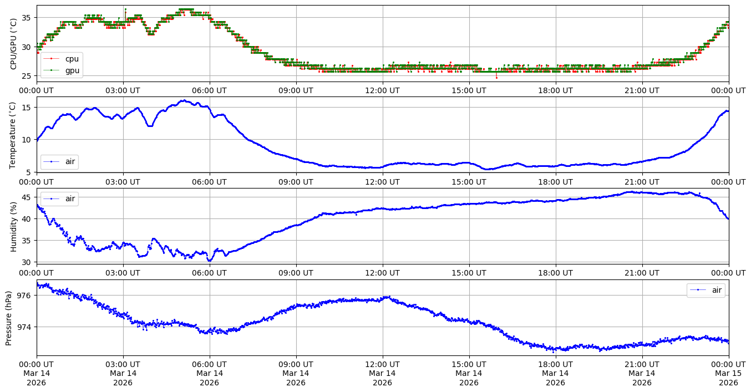Select the green gpu legend marker

pyautogui.click(x=52, y=70)
